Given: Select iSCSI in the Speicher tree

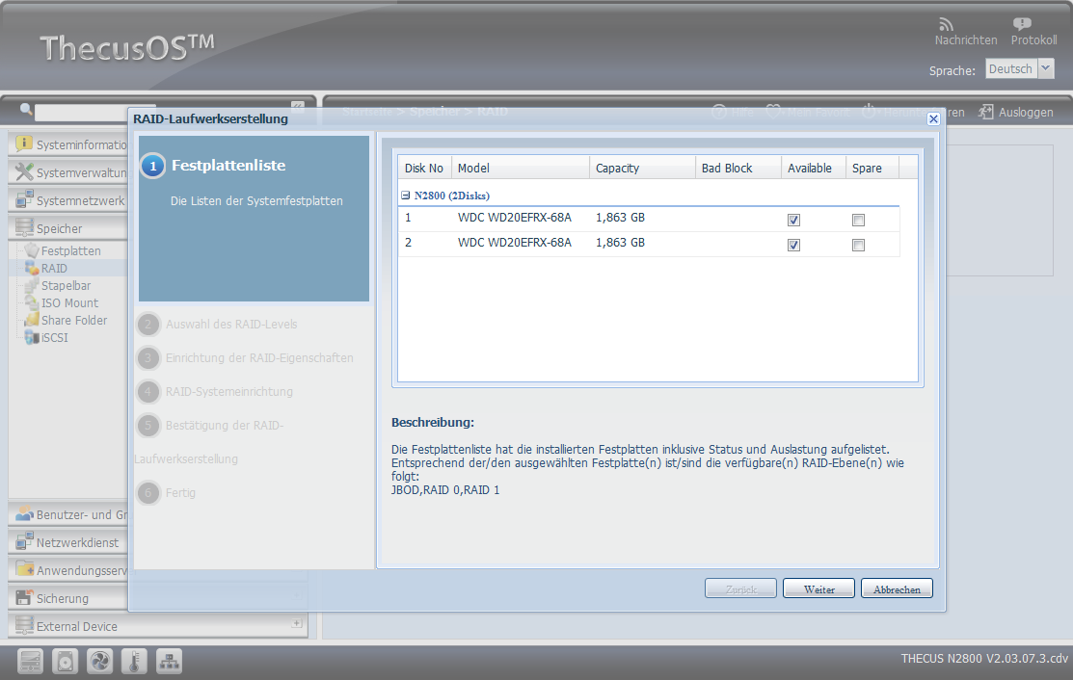Looking at the screenshot, I should coord(55,338).
